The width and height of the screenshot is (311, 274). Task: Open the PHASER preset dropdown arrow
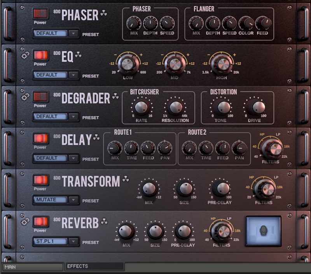(73, 33)
